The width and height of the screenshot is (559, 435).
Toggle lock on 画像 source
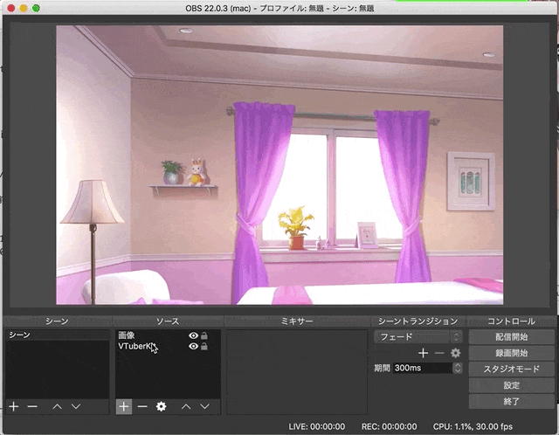[x=204, y=335]
